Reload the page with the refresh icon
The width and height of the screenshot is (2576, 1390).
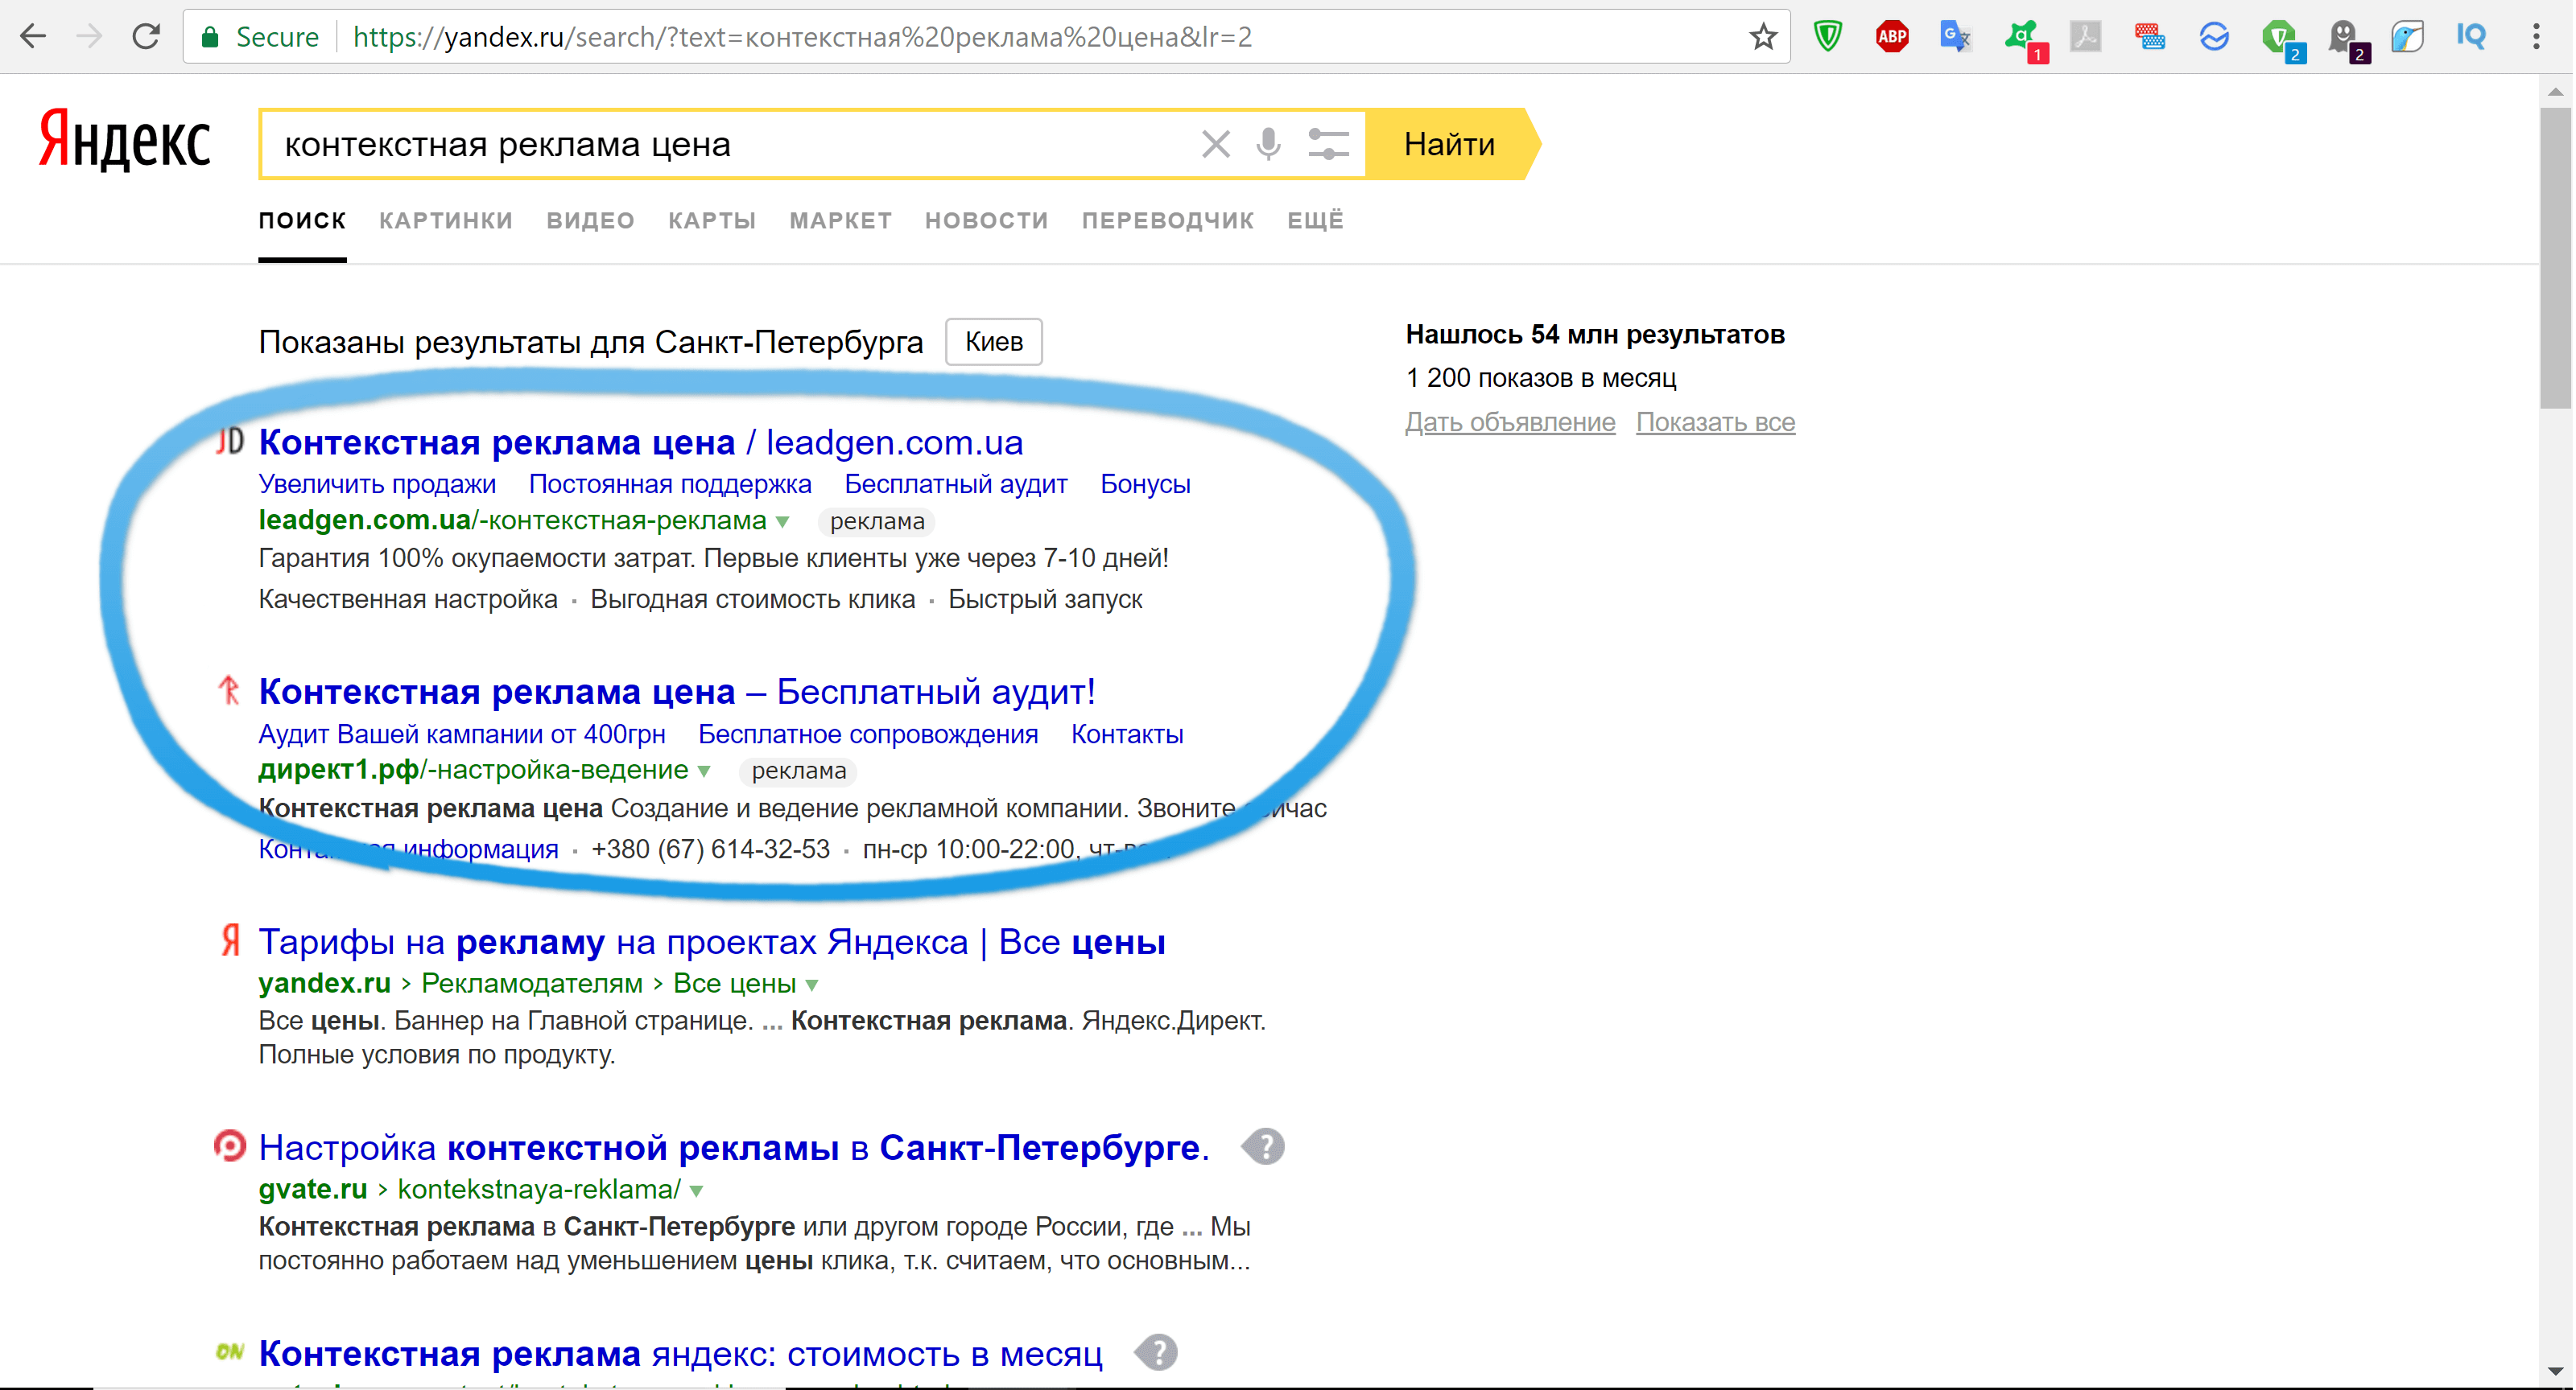147,37
